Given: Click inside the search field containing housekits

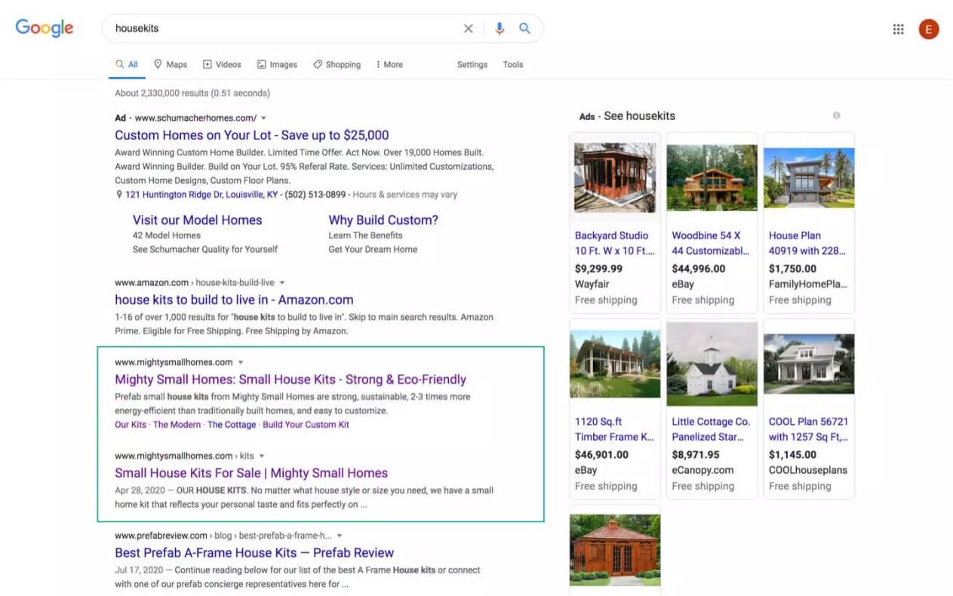Looking at the screenshot, I should (283, 29).
